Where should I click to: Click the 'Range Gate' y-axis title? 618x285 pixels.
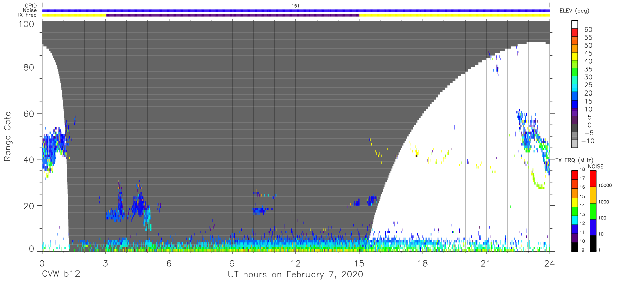tap(8, 136)
